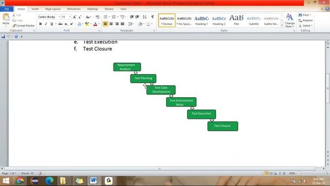Apply strikethrough to the selected text
Image resolution: width=330 pixels, height=186 pixels.
coord(60,24)
